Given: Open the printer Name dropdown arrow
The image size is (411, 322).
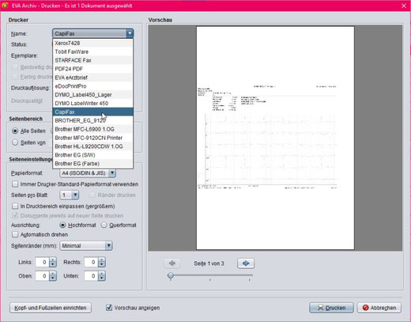Looking at the screenshot, I should tap(130, 33).
